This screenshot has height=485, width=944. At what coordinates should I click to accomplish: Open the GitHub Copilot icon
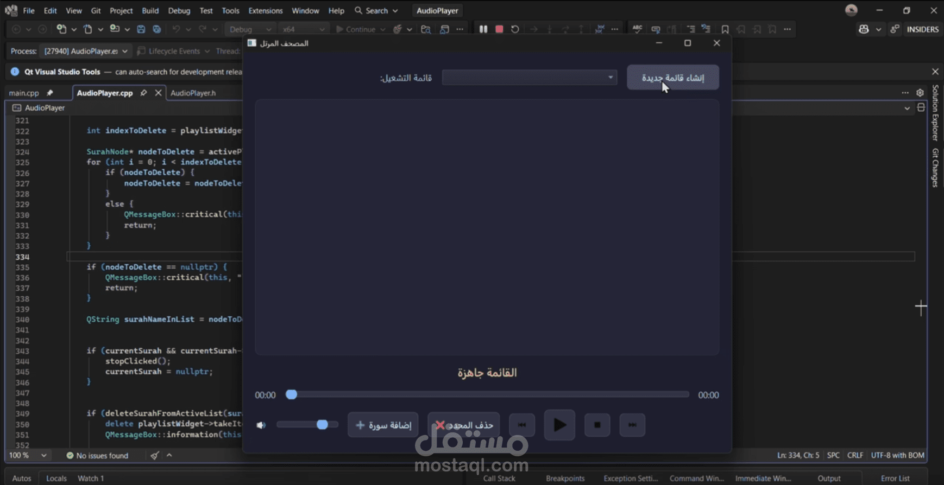[864, 29]
